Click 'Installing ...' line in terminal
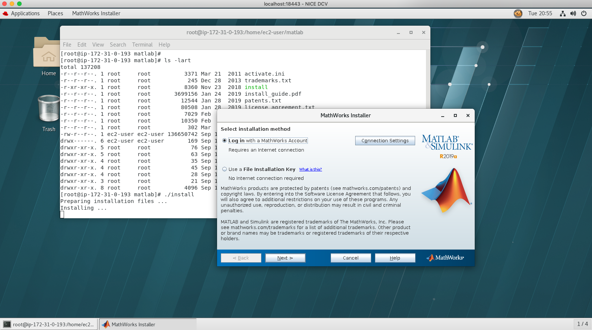 click(x=84, y=208)
